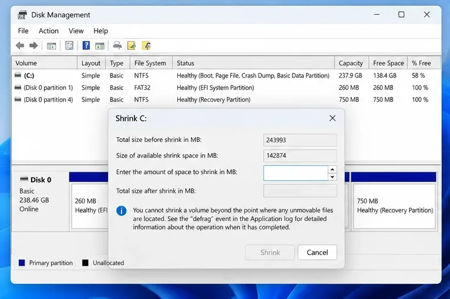Open the Help menu
Image resolution: width=450 pixels, height=299 pixels.
100,31
